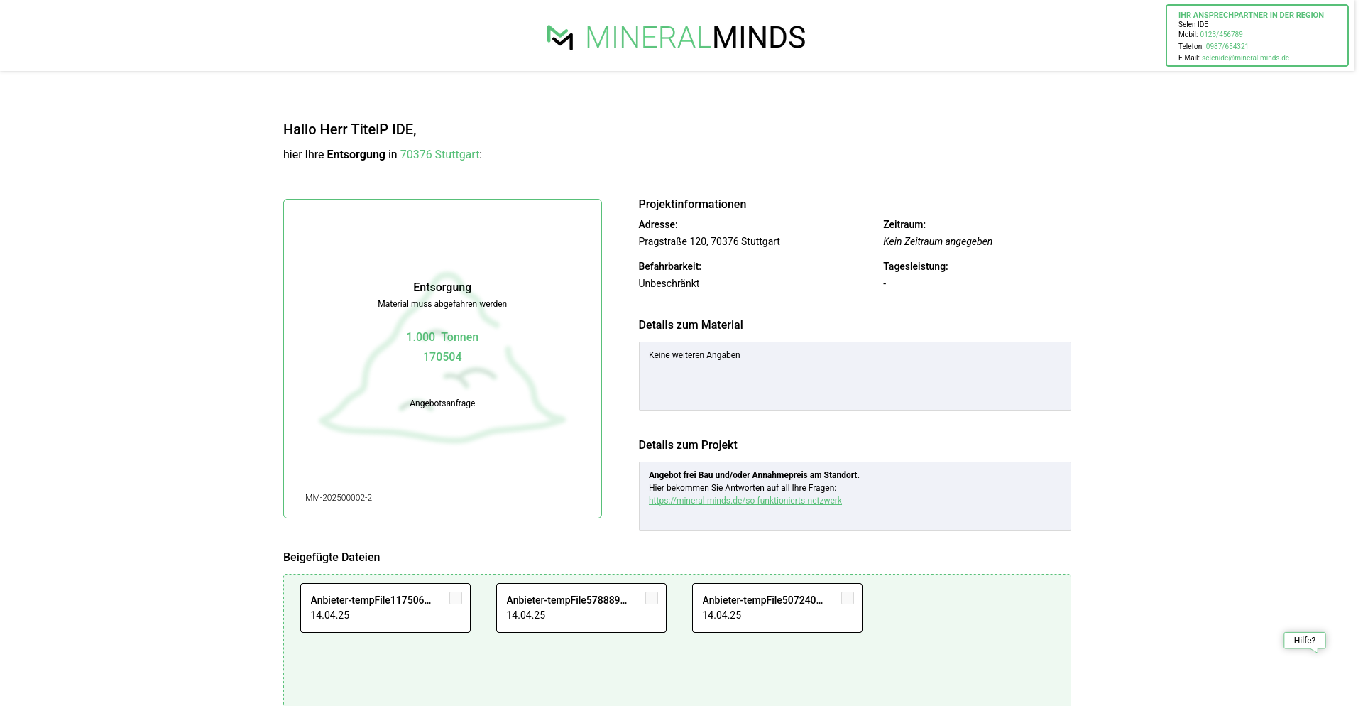This screenshot has height=706, width=1363.
Task: Open the 70376 Stuttgart location link
Action: point(439,155)
